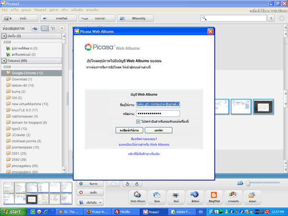Open the search options dropdown arrow
The width and height of the screenshot is (288, 216).
pyautogui.click(x=271, y=18)
